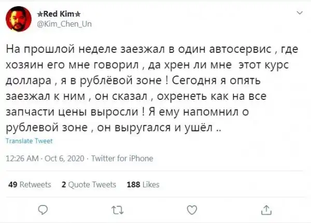View the 49 Retweets list

click(30, 184)
